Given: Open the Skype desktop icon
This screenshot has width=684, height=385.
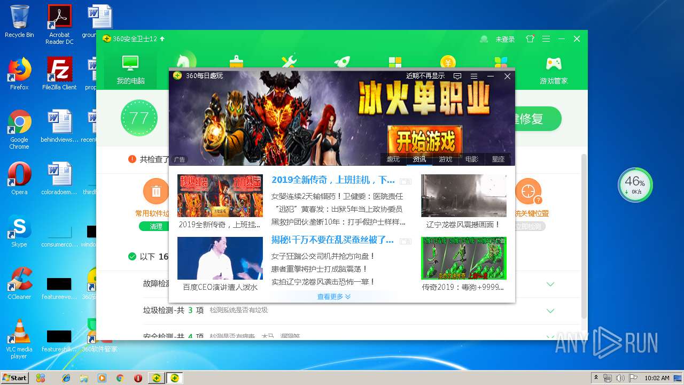Looking at the screenshot, I should (x=19, y=231).
